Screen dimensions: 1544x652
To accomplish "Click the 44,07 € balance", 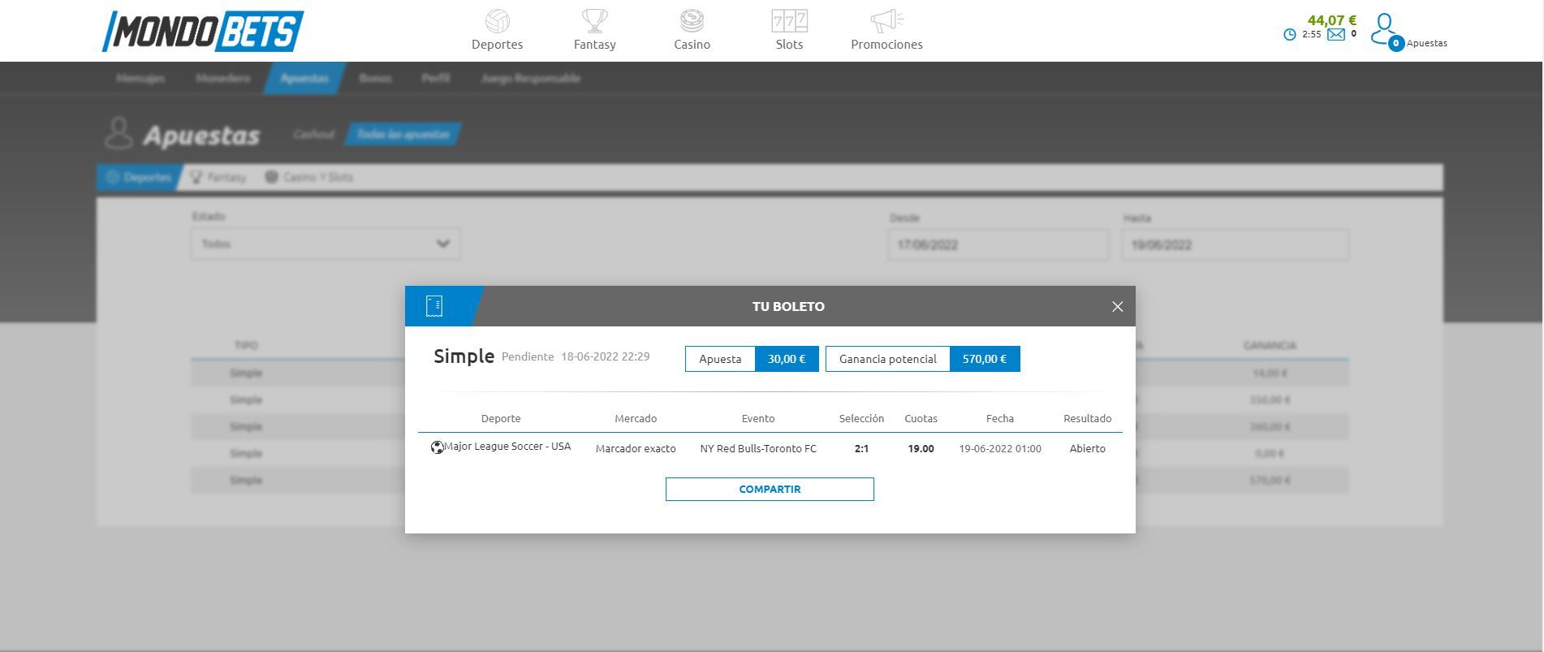I will [x=1331, y=20].
